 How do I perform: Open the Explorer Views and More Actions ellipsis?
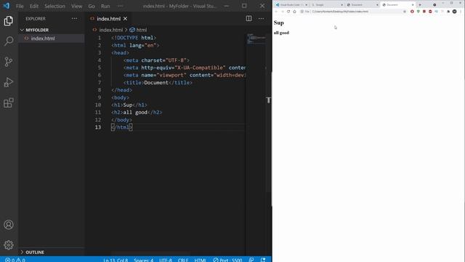(x=74, y=18)
